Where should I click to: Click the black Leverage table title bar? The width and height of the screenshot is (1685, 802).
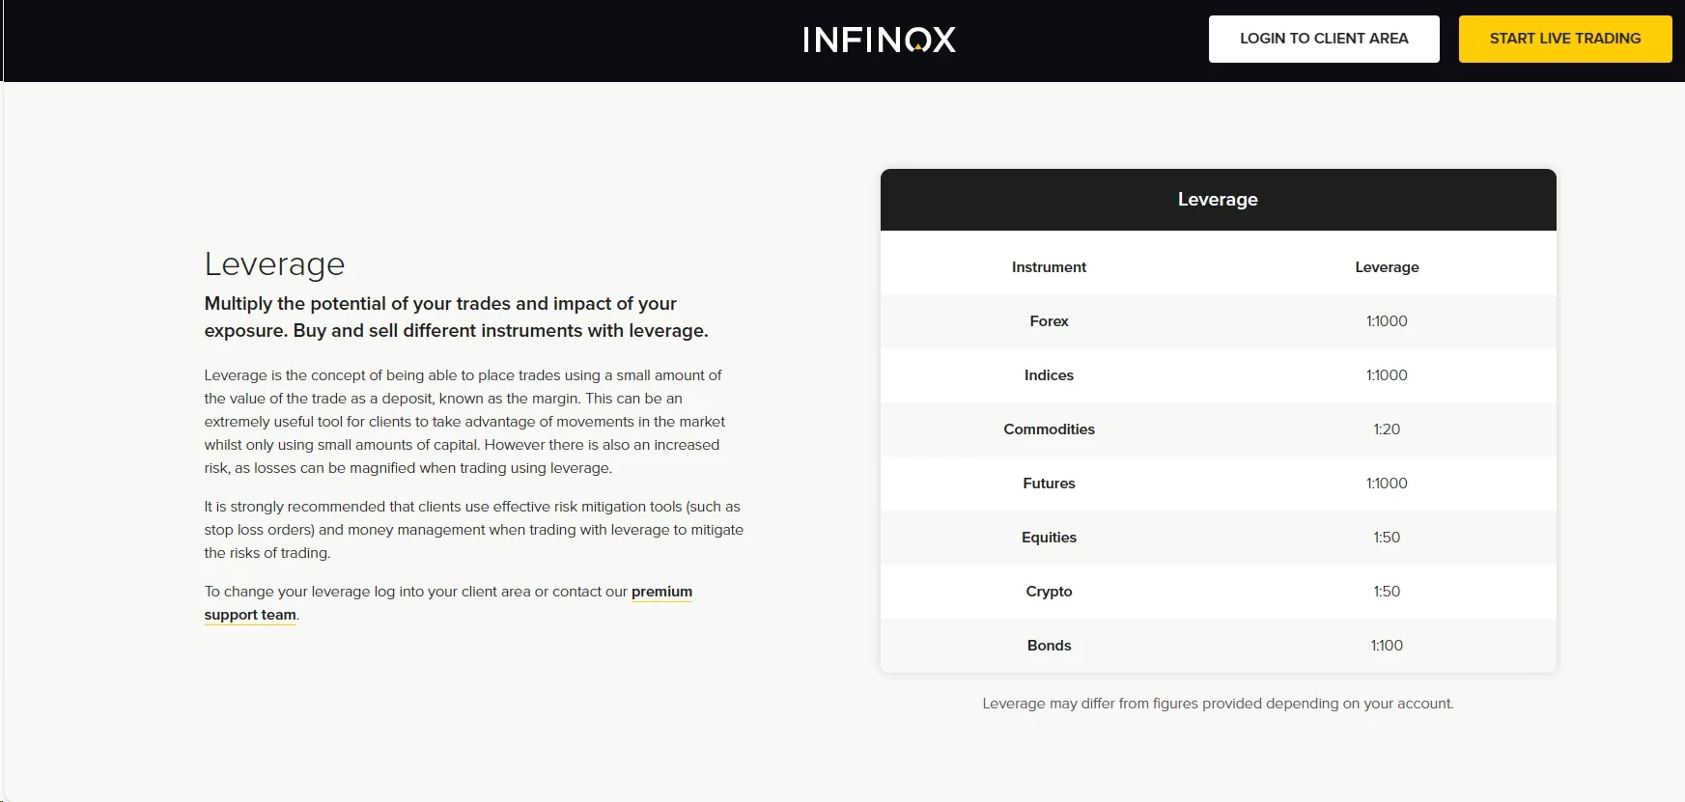pos(1219,200)
